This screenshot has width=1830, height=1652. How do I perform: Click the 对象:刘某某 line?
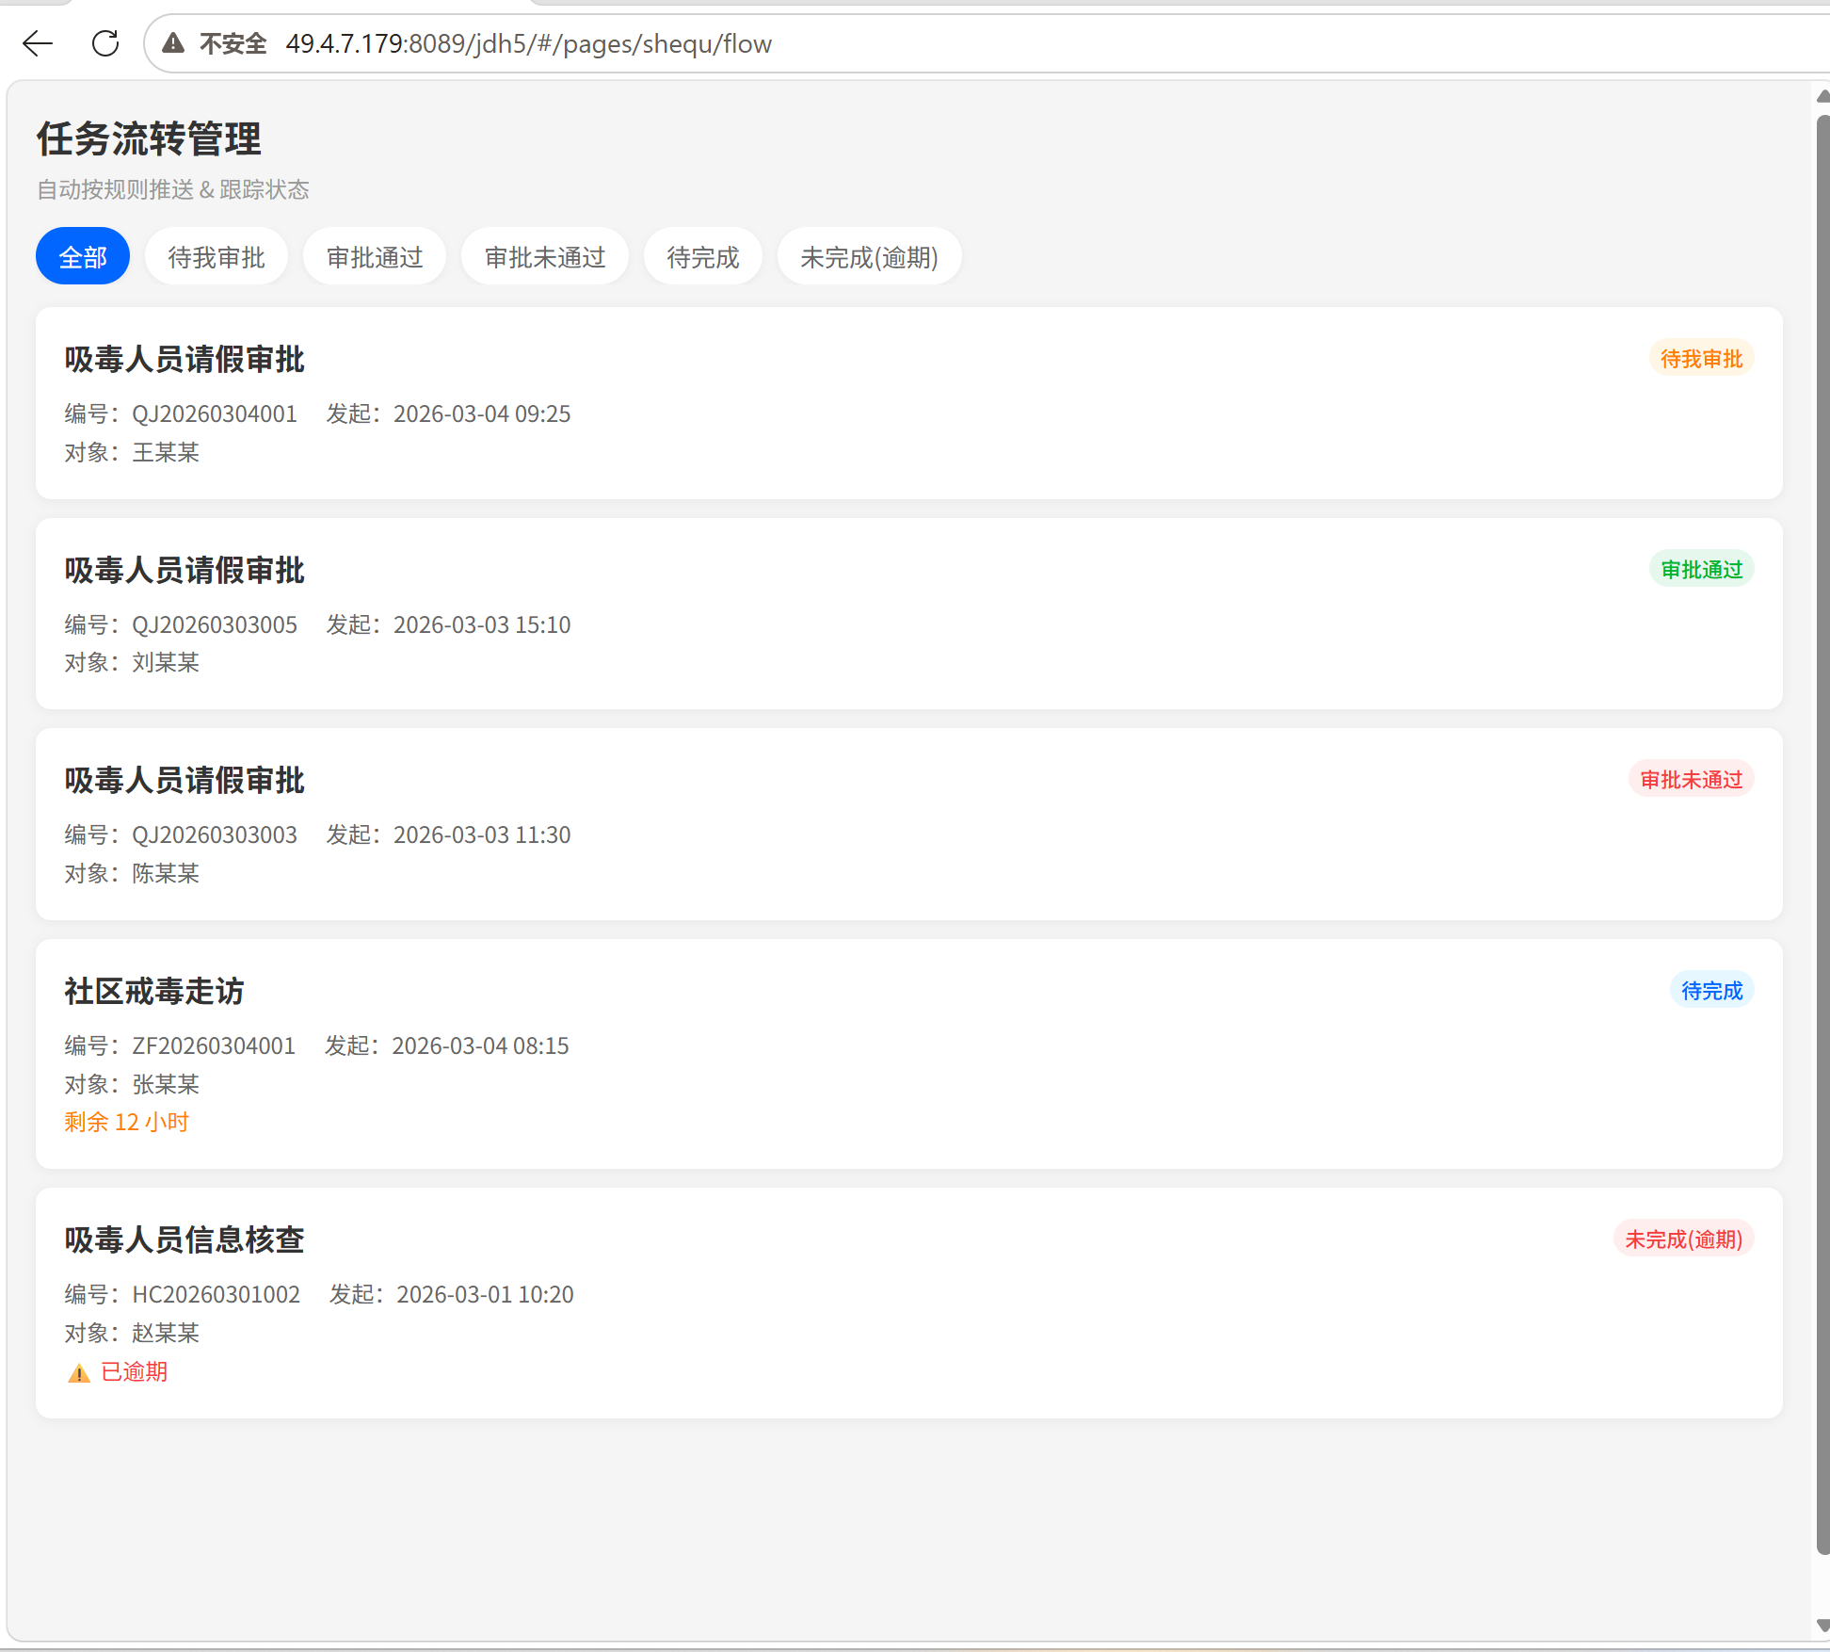coord(132,663)
